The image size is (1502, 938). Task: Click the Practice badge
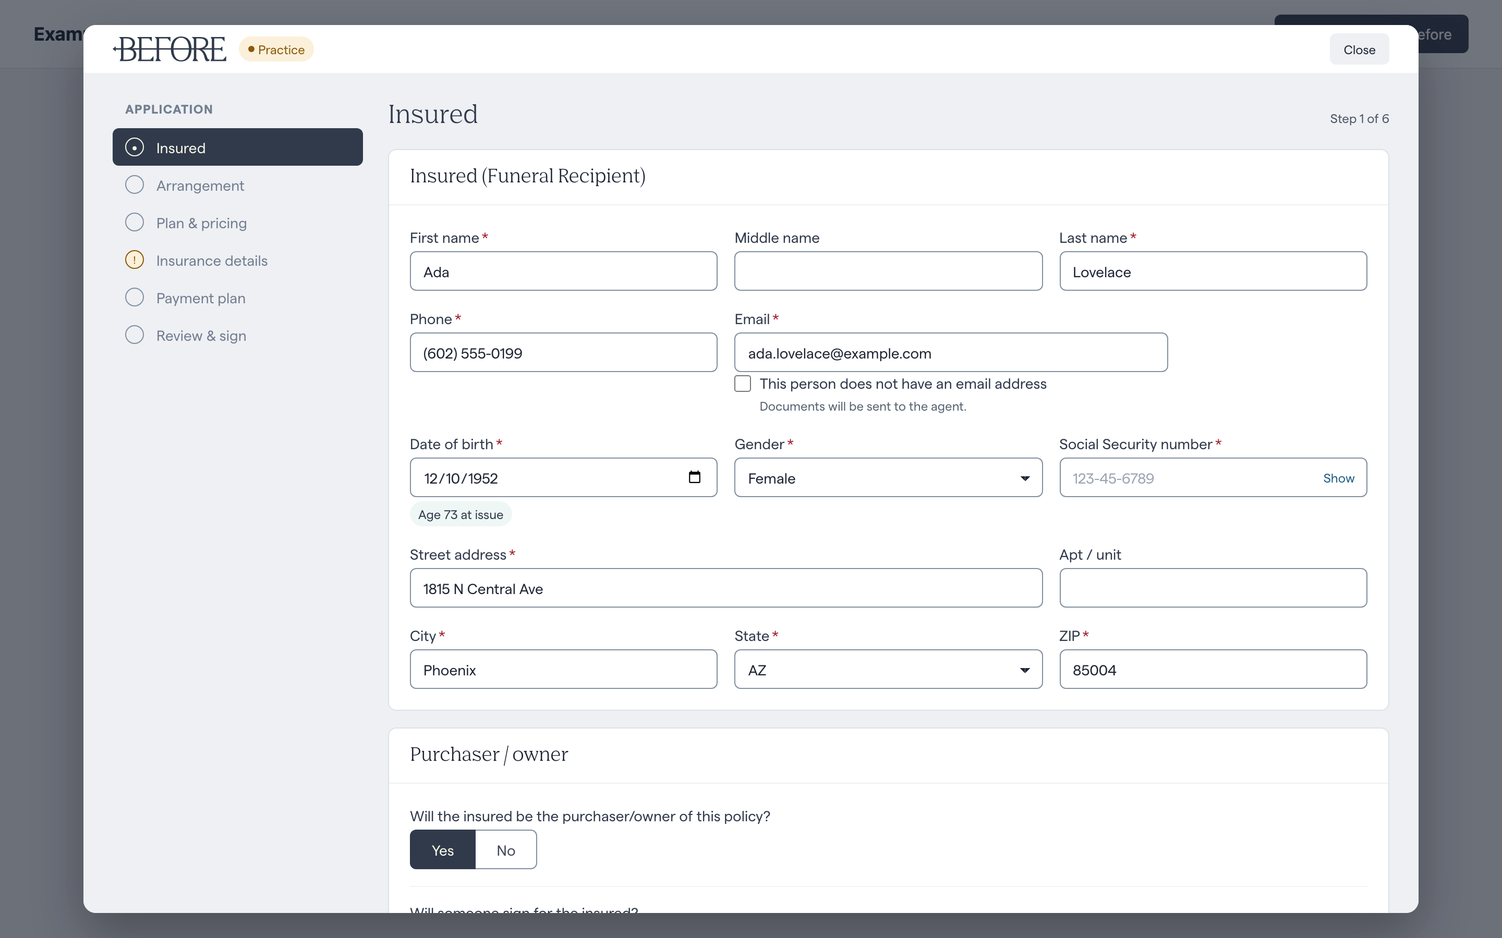[x=276, y=49]
